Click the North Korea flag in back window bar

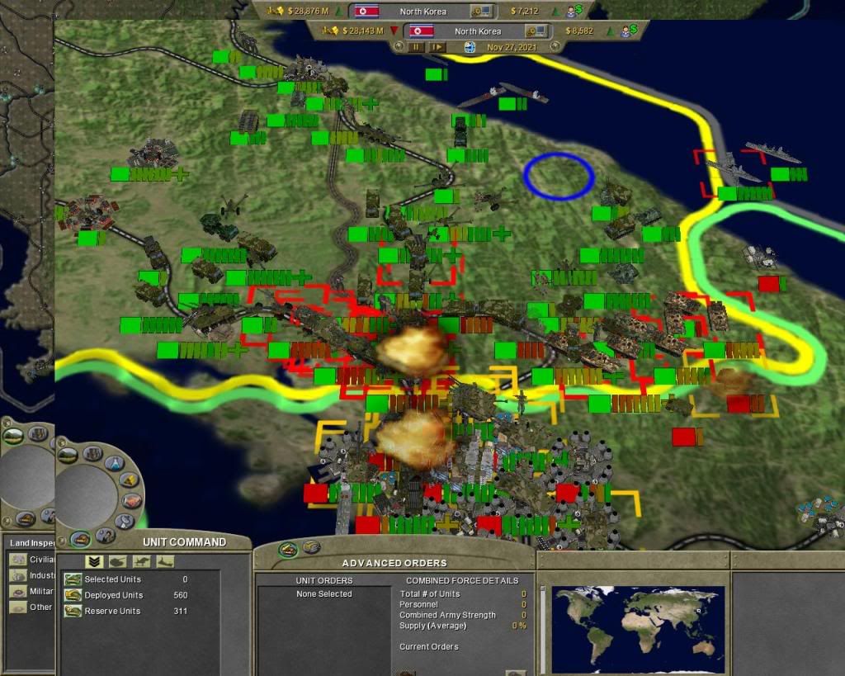(x=366, y=11)
